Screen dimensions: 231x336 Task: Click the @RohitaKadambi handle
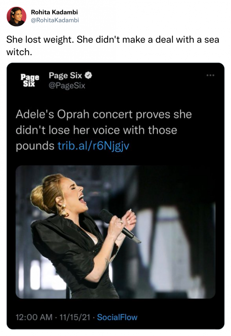[x=55, y=20]
